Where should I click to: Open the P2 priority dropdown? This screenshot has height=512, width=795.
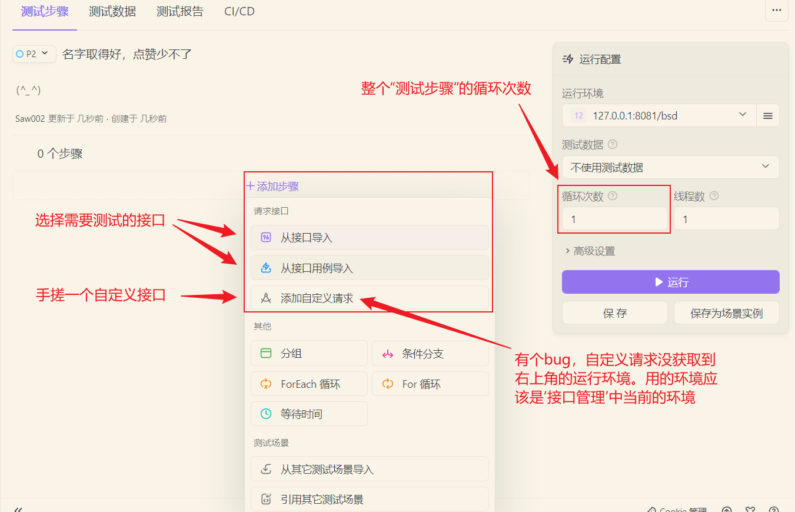[x=34, y=54]
